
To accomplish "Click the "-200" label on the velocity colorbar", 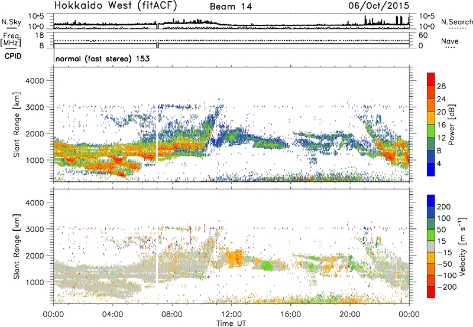I will tap(447, 287).
